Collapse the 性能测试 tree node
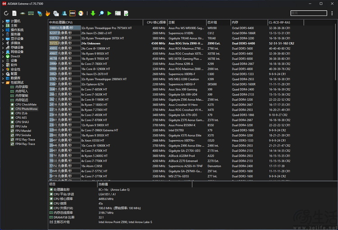The height and width of the screenshot is (230, 338). coord(3,82)
